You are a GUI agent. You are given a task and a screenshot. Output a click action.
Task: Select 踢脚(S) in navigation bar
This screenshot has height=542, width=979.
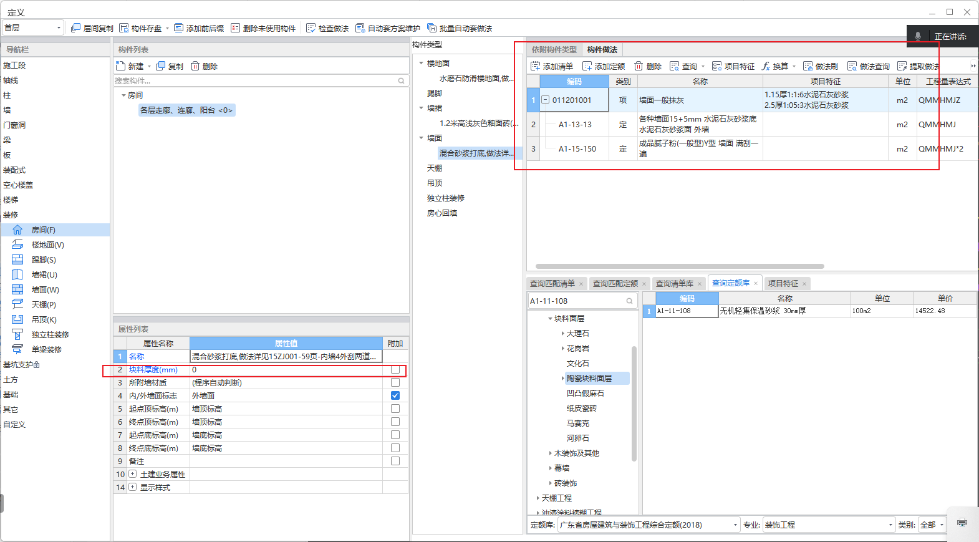(55, 259)
